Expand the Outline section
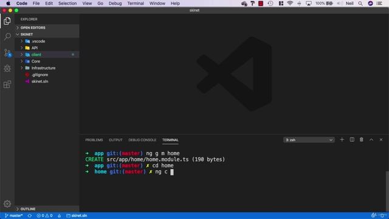The height and width of the screenshot is (219, 389). click(x=47, y=209)
